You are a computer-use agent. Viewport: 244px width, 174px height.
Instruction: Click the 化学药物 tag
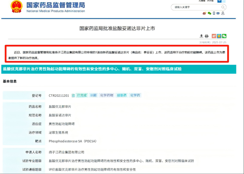pyautogui.click(x=107, y=95)
